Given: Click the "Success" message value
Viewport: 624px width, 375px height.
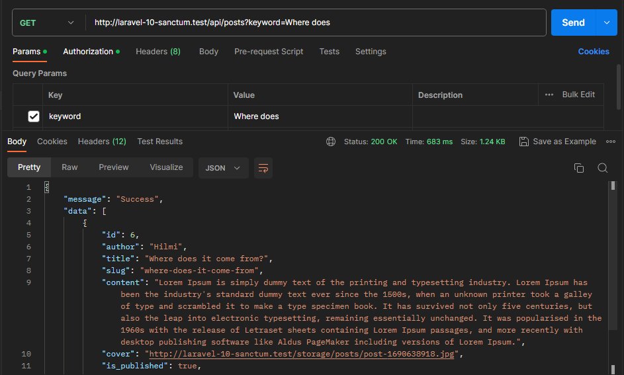Looking at the screenshot, I should pos(137,199).
